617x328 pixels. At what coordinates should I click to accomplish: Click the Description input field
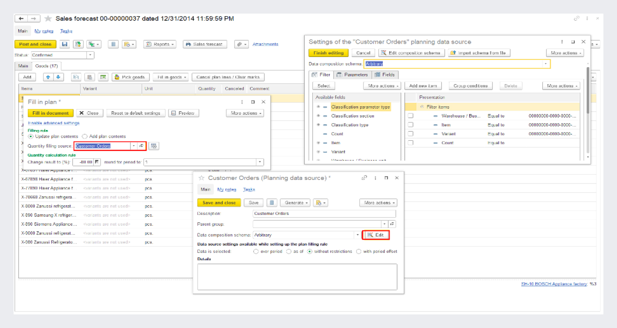(x=324, y=213)
